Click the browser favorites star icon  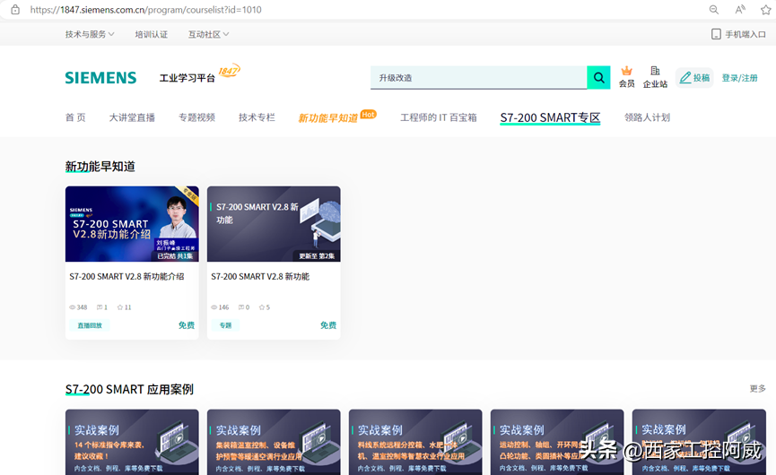[x=765, y=10]
